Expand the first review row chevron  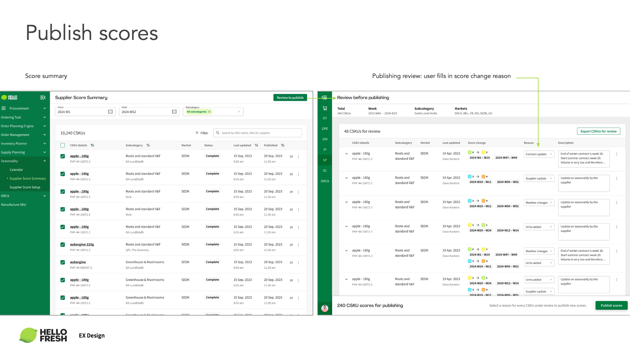(346, 154)
